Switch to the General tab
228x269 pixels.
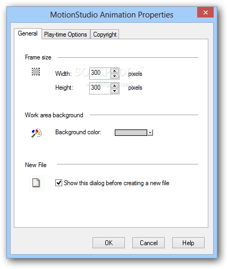click(28, 33)
